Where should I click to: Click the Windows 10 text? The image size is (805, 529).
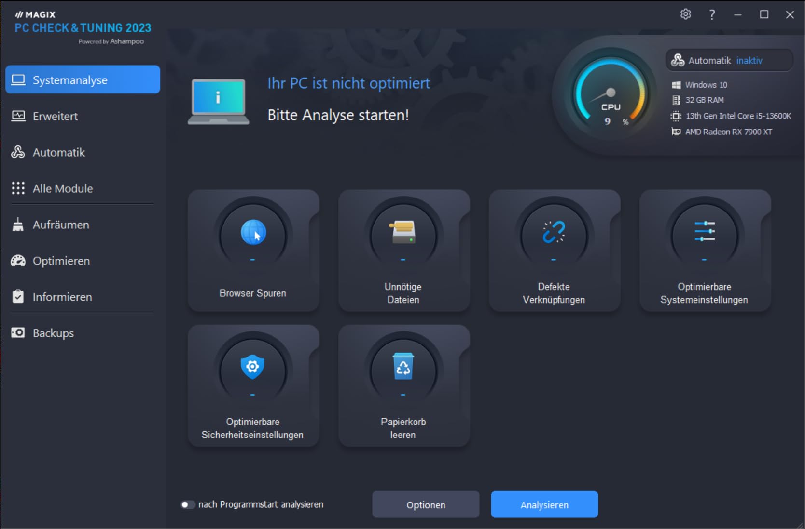706,85
